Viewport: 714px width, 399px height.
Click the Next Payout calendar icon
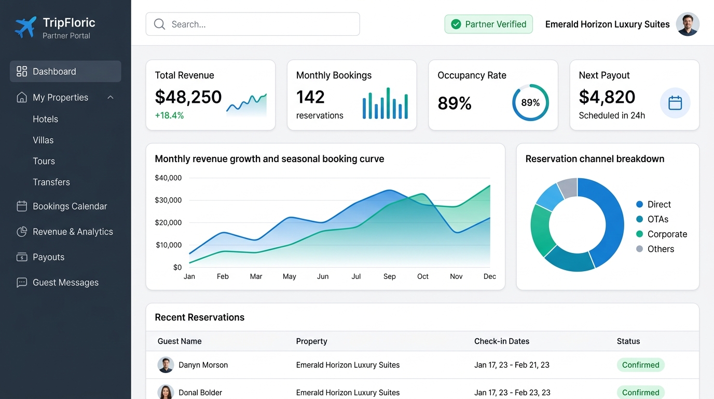[675, 103]
